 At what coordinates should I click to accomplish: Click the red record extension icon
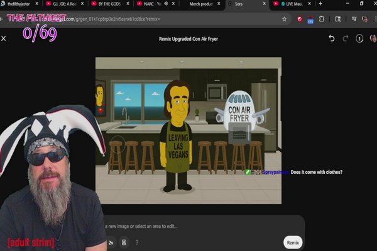pos(300,19)
